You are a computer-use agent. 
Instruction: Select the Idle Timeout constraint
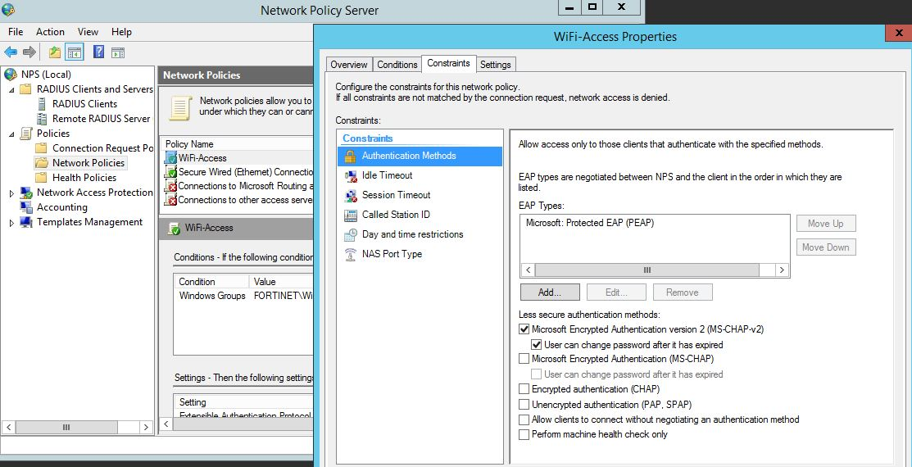[x=387, y=175]
